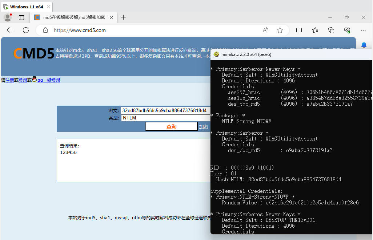Open the Favorites list icon

pos(315,30)
